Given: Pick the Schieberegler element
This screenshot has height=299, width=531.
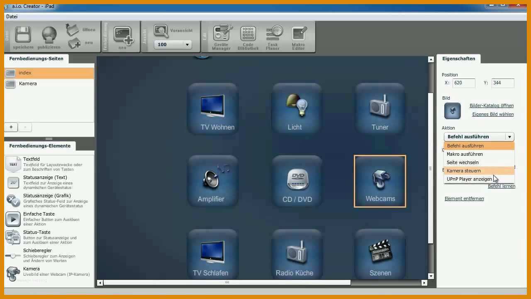Looking at the screenshot, I should (49, 255).
